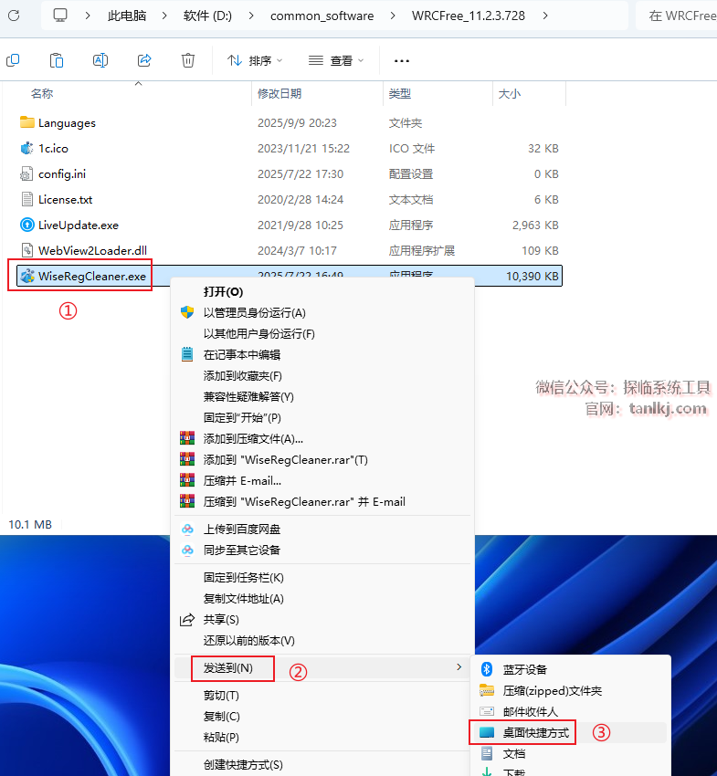Viewport: 717px width, 776px height.
Task: Choose 固定到任务栏(K)
Action: [322, 578]
